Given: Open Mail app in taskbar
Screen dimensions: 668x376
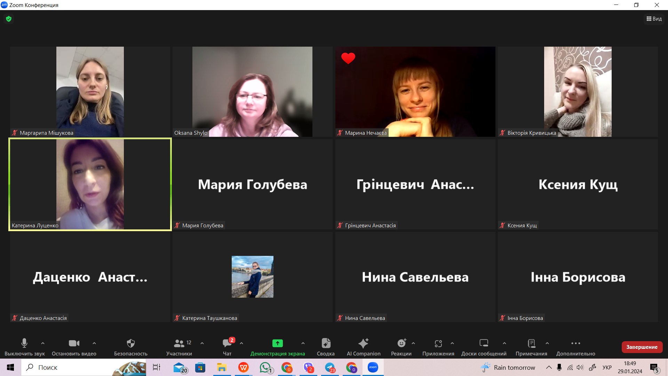Looking at the screenshot, I should pyautogui.click(x=180, y=367).
